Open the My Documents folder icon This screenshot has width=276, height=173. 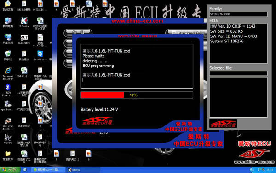8,6
